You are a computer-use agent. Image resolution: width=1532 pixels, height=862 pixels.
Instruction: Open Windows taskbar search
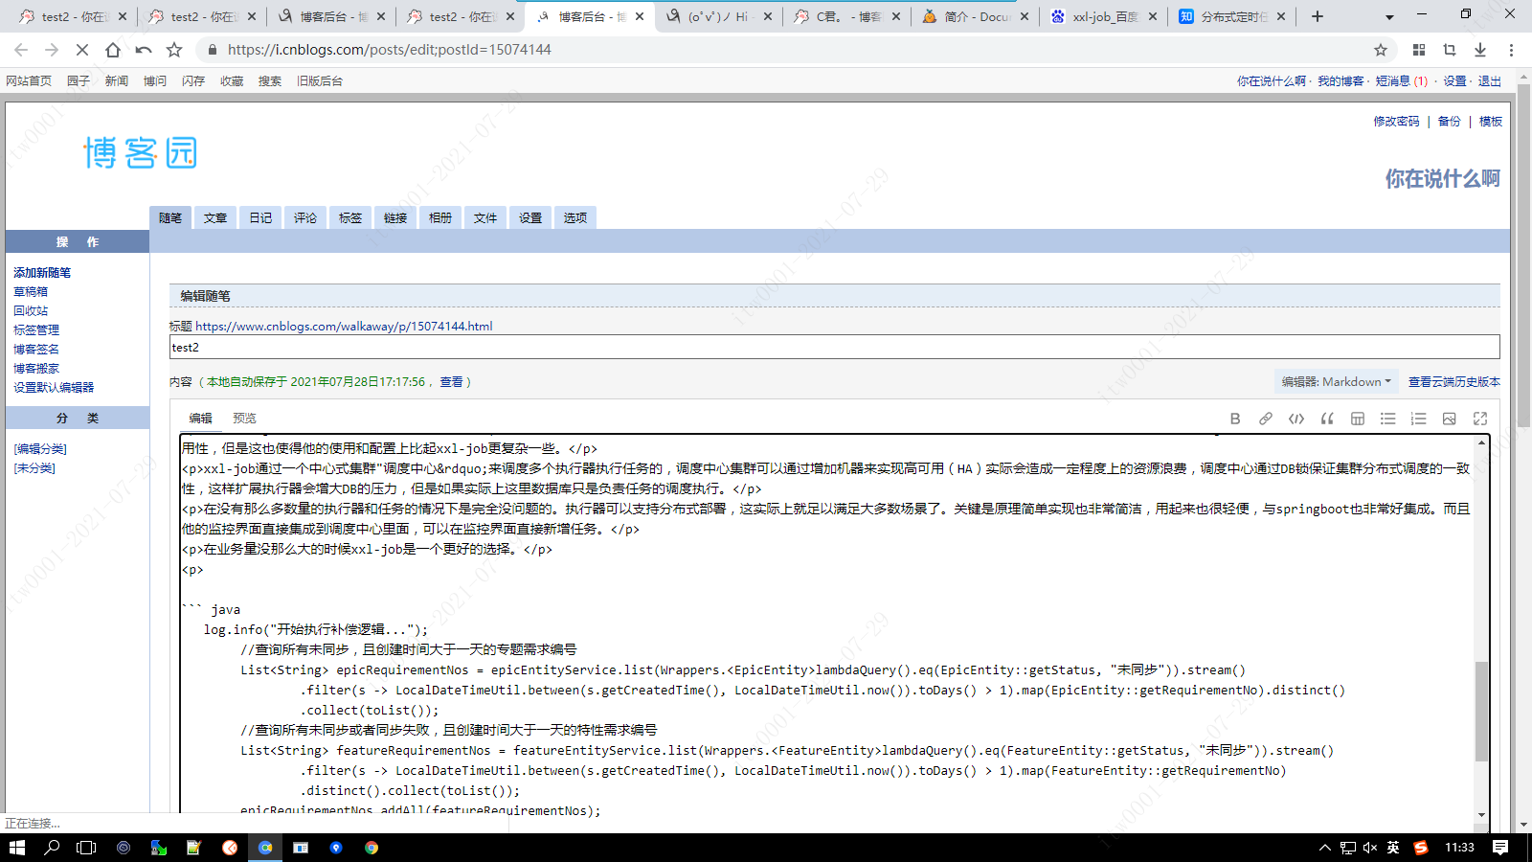coord(52,848)
